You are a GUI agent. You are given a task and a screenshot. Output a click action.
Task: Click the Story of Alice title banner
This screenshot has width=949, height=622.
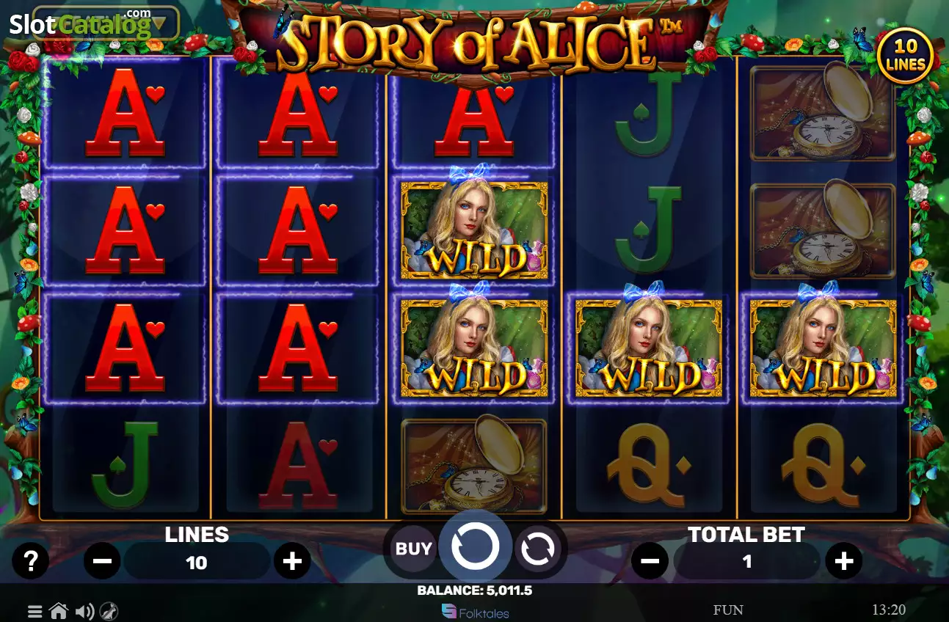click(x=475, y=43)
